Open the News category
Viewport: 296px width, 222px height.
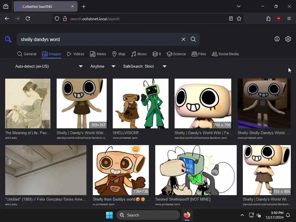click(98, 54)
